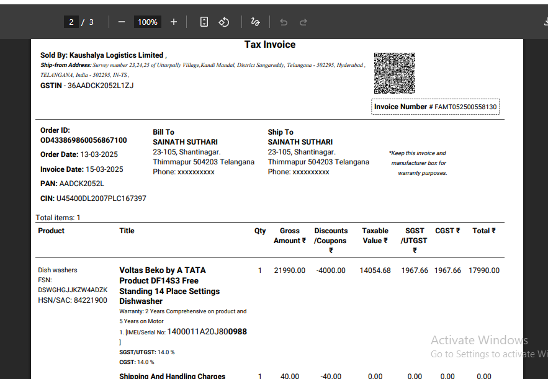Image resolution: width=548 pixels, height=379 pixels.
Task: Click gross amount 21990.00
Action: coord(289,270)
